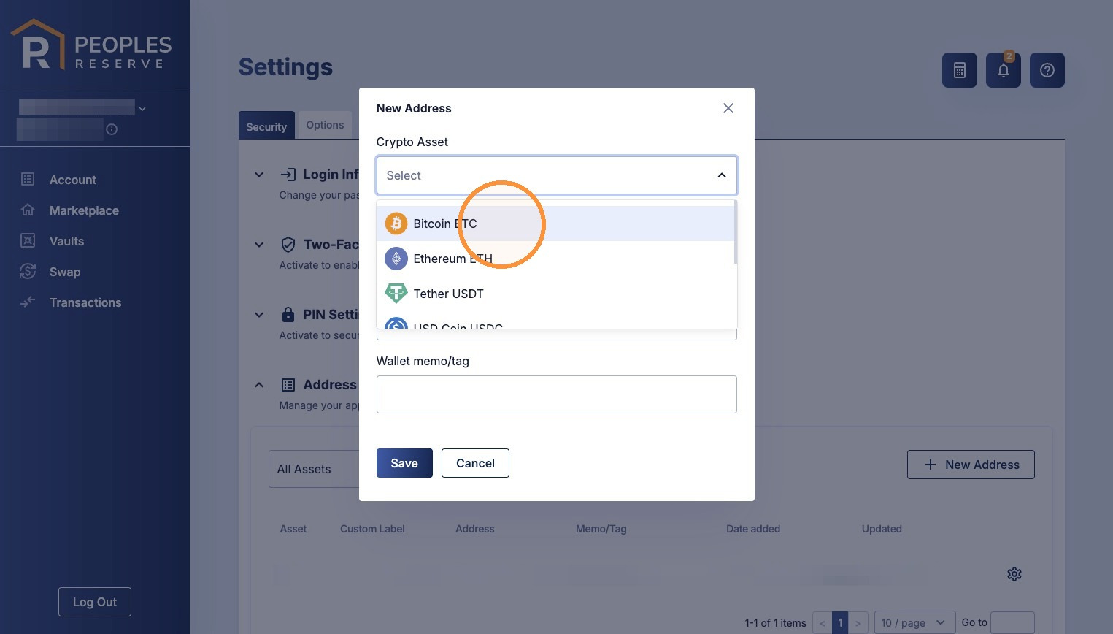
Task: Click the Memo/Tag column header
Action: tap(601, 529)
